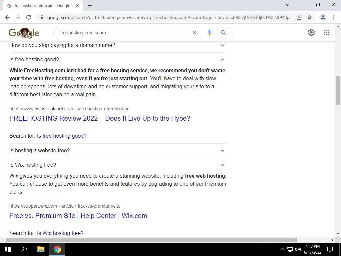The image size is (341, 256).
Task: Open a new browser tab
Action: pos(90,6)
